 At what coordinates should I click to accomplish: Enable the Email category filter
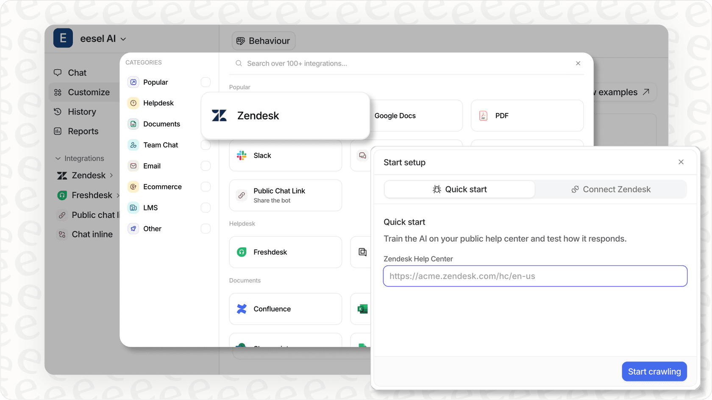point(206,166)
